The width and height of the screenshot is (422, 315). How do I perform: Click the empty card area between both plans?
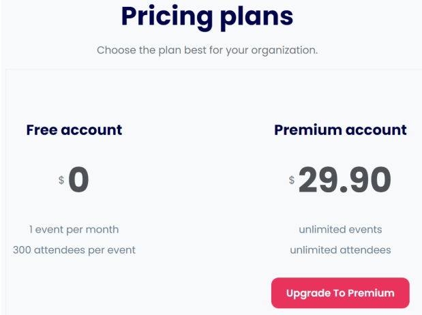205,188
